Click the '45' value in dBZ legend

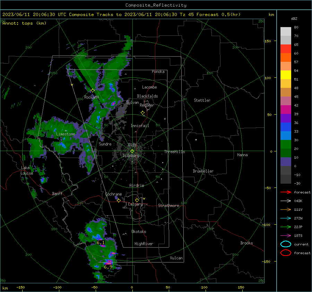[x=296, y=97]
